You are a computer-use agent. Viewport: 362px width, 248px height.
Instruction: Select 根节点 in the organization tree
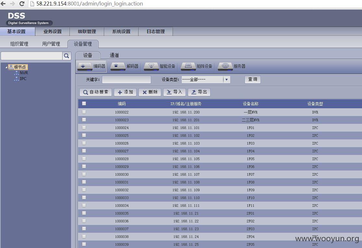(x=20, y=67)
